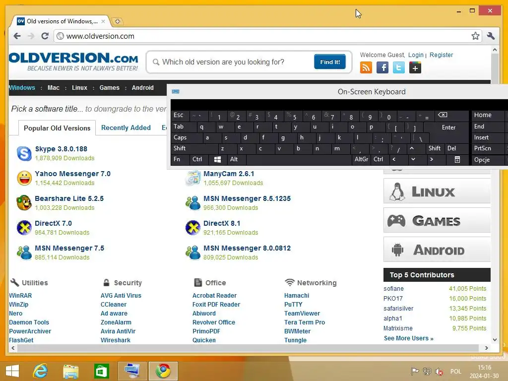
Task: Open the Games navigation menu item
Action: (x=110, y=88)
